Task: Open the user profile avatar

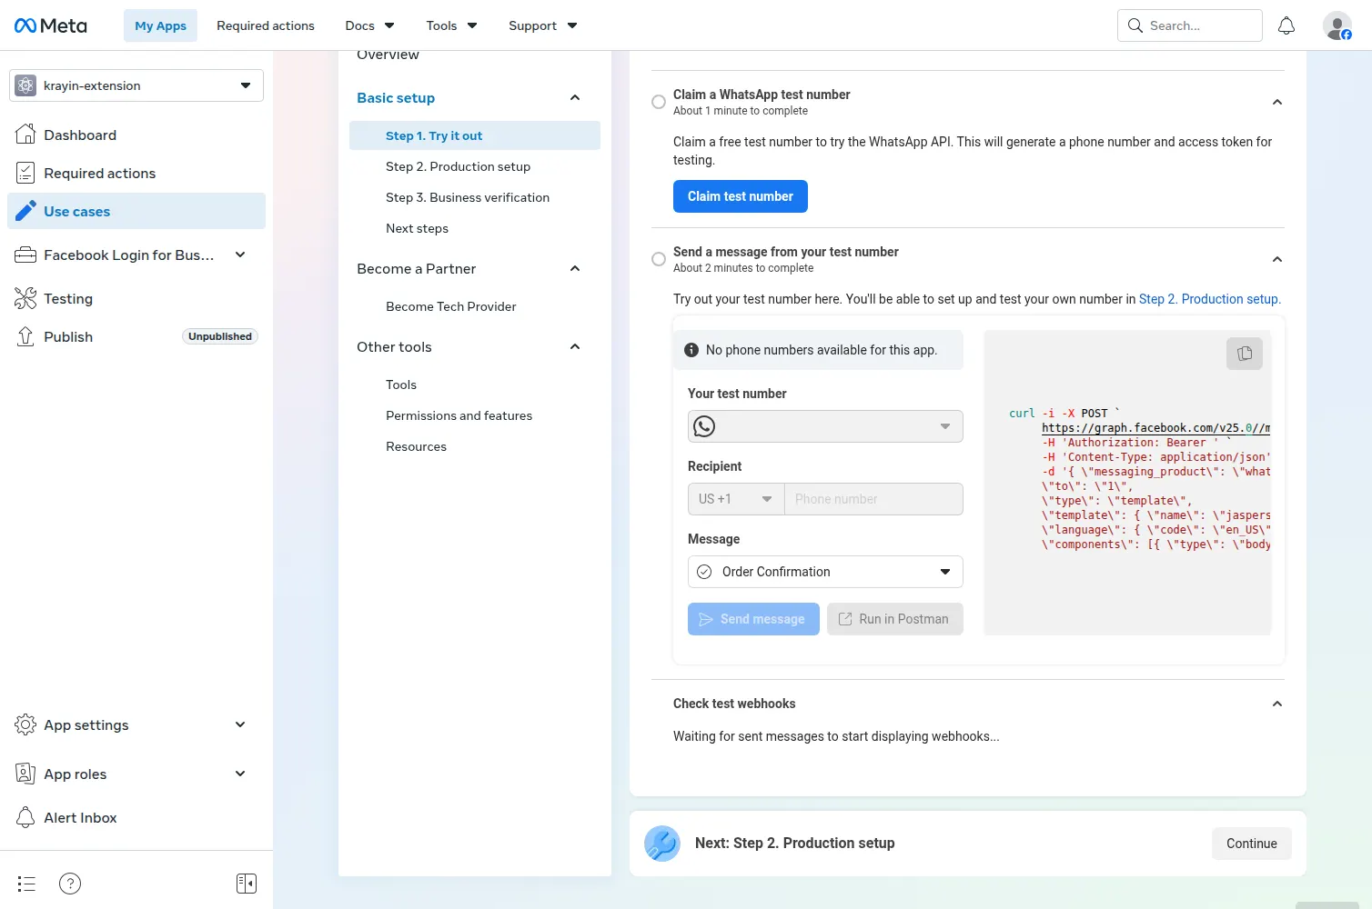Action: click(1337, 25)
